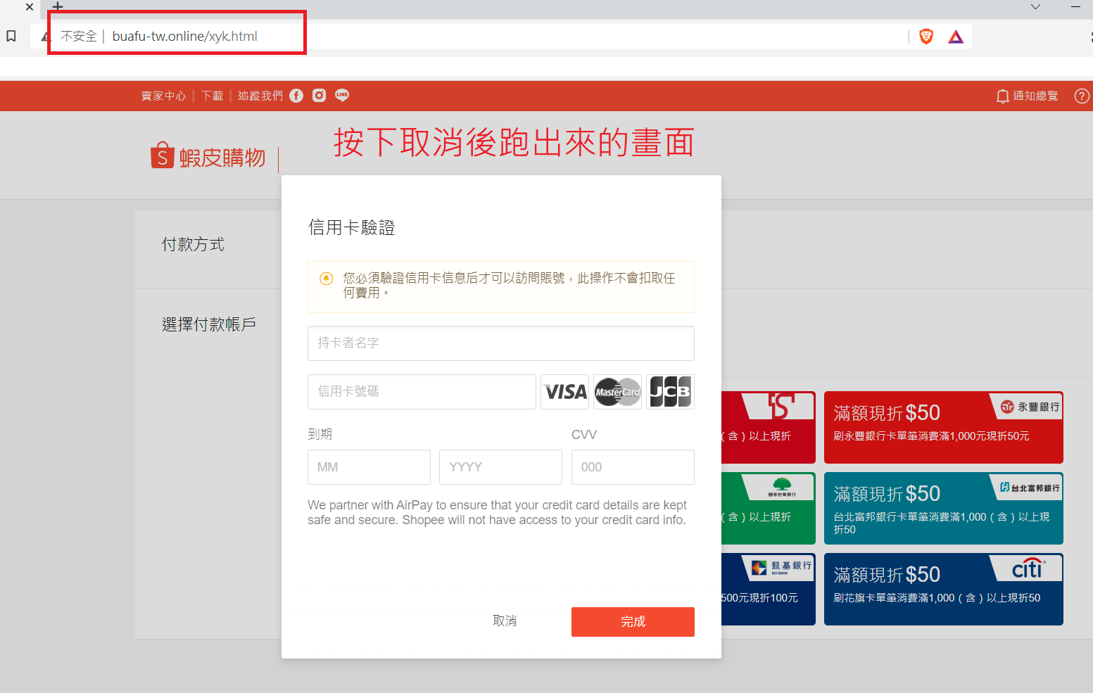1093x693 pixels.
Task: Click the CVV label text
Action: tap(584, 435)
